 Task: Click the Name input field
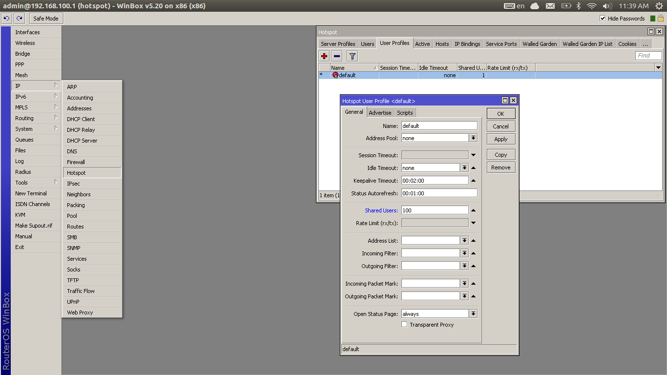439,125
